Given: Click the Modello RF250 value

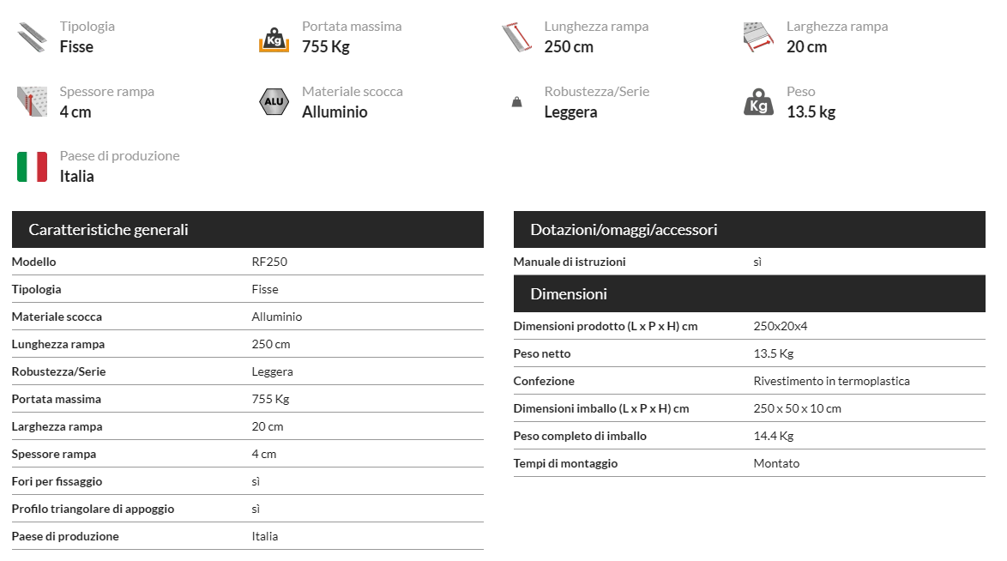Looking at the screenshot, I should (x=269, y=262).
